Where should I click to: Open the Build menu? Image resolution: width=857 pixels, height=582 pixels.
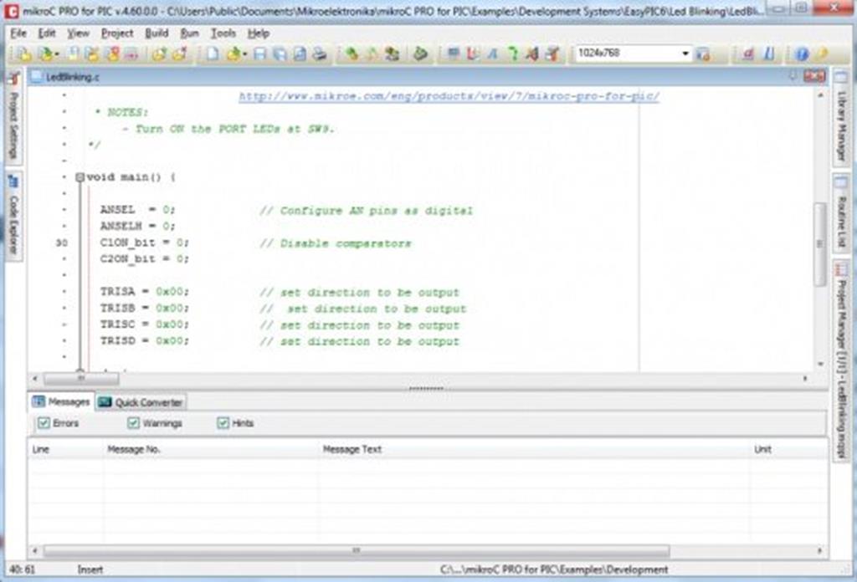(x=157, y=33)
